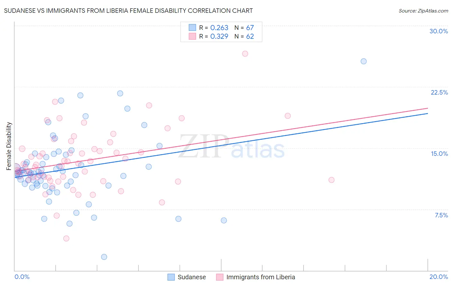Screen dimensions: 452x286
Task: Click the far-right pink point near 11%
Action: point(331,180)
